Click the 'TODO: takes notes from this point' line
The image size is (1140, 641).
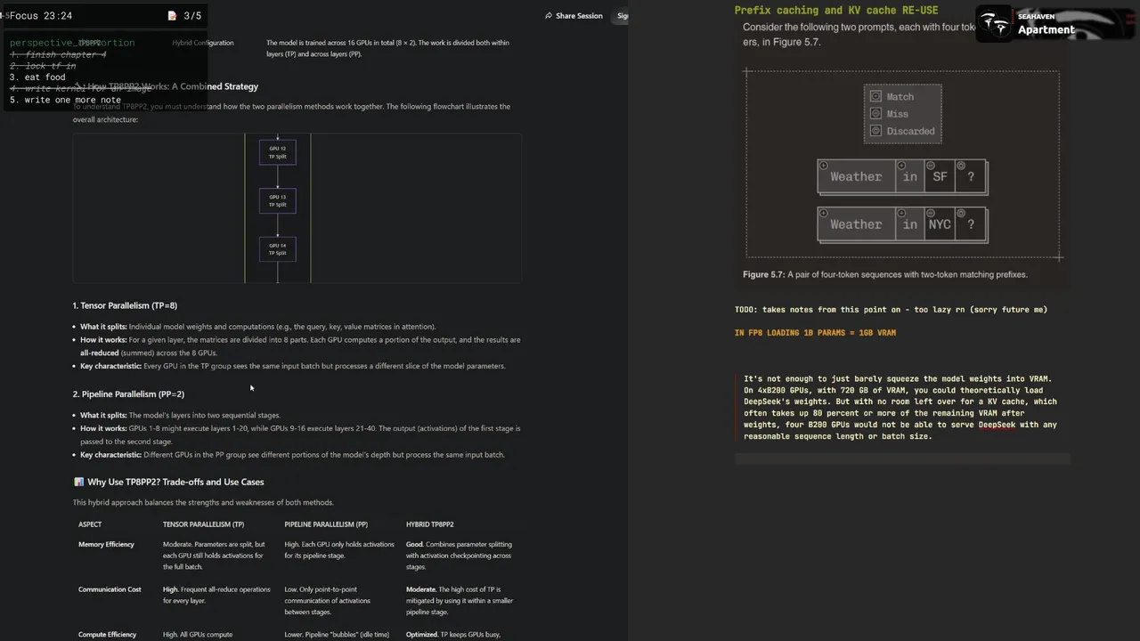(x=891, y=310)
